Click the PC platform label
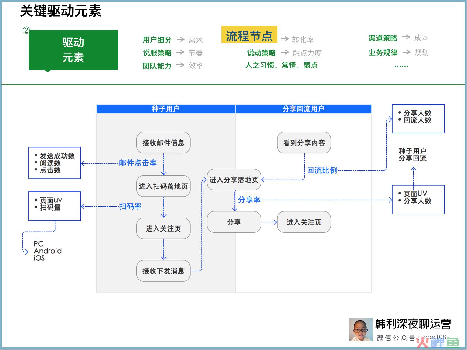The width and height of the screenshot is (467, 350). (x=39, y=244)
